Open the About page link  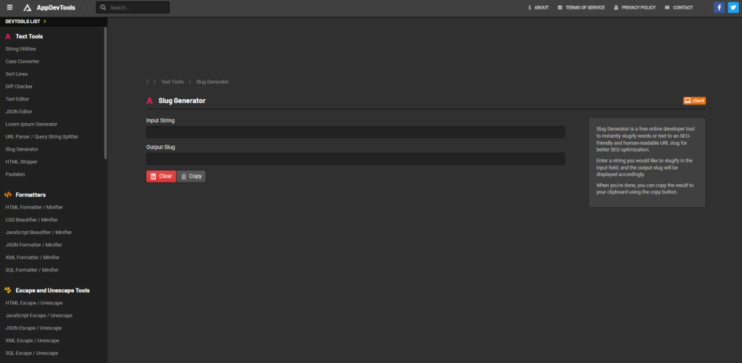[541, 7]
